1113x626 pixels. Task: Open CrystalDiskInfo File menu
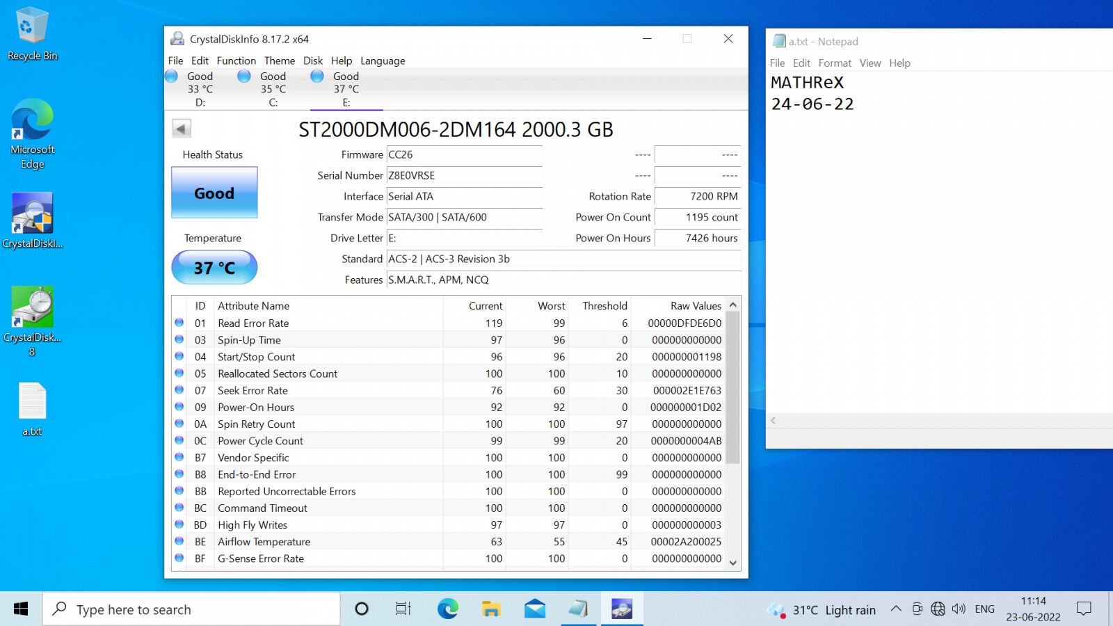point(175,61)
